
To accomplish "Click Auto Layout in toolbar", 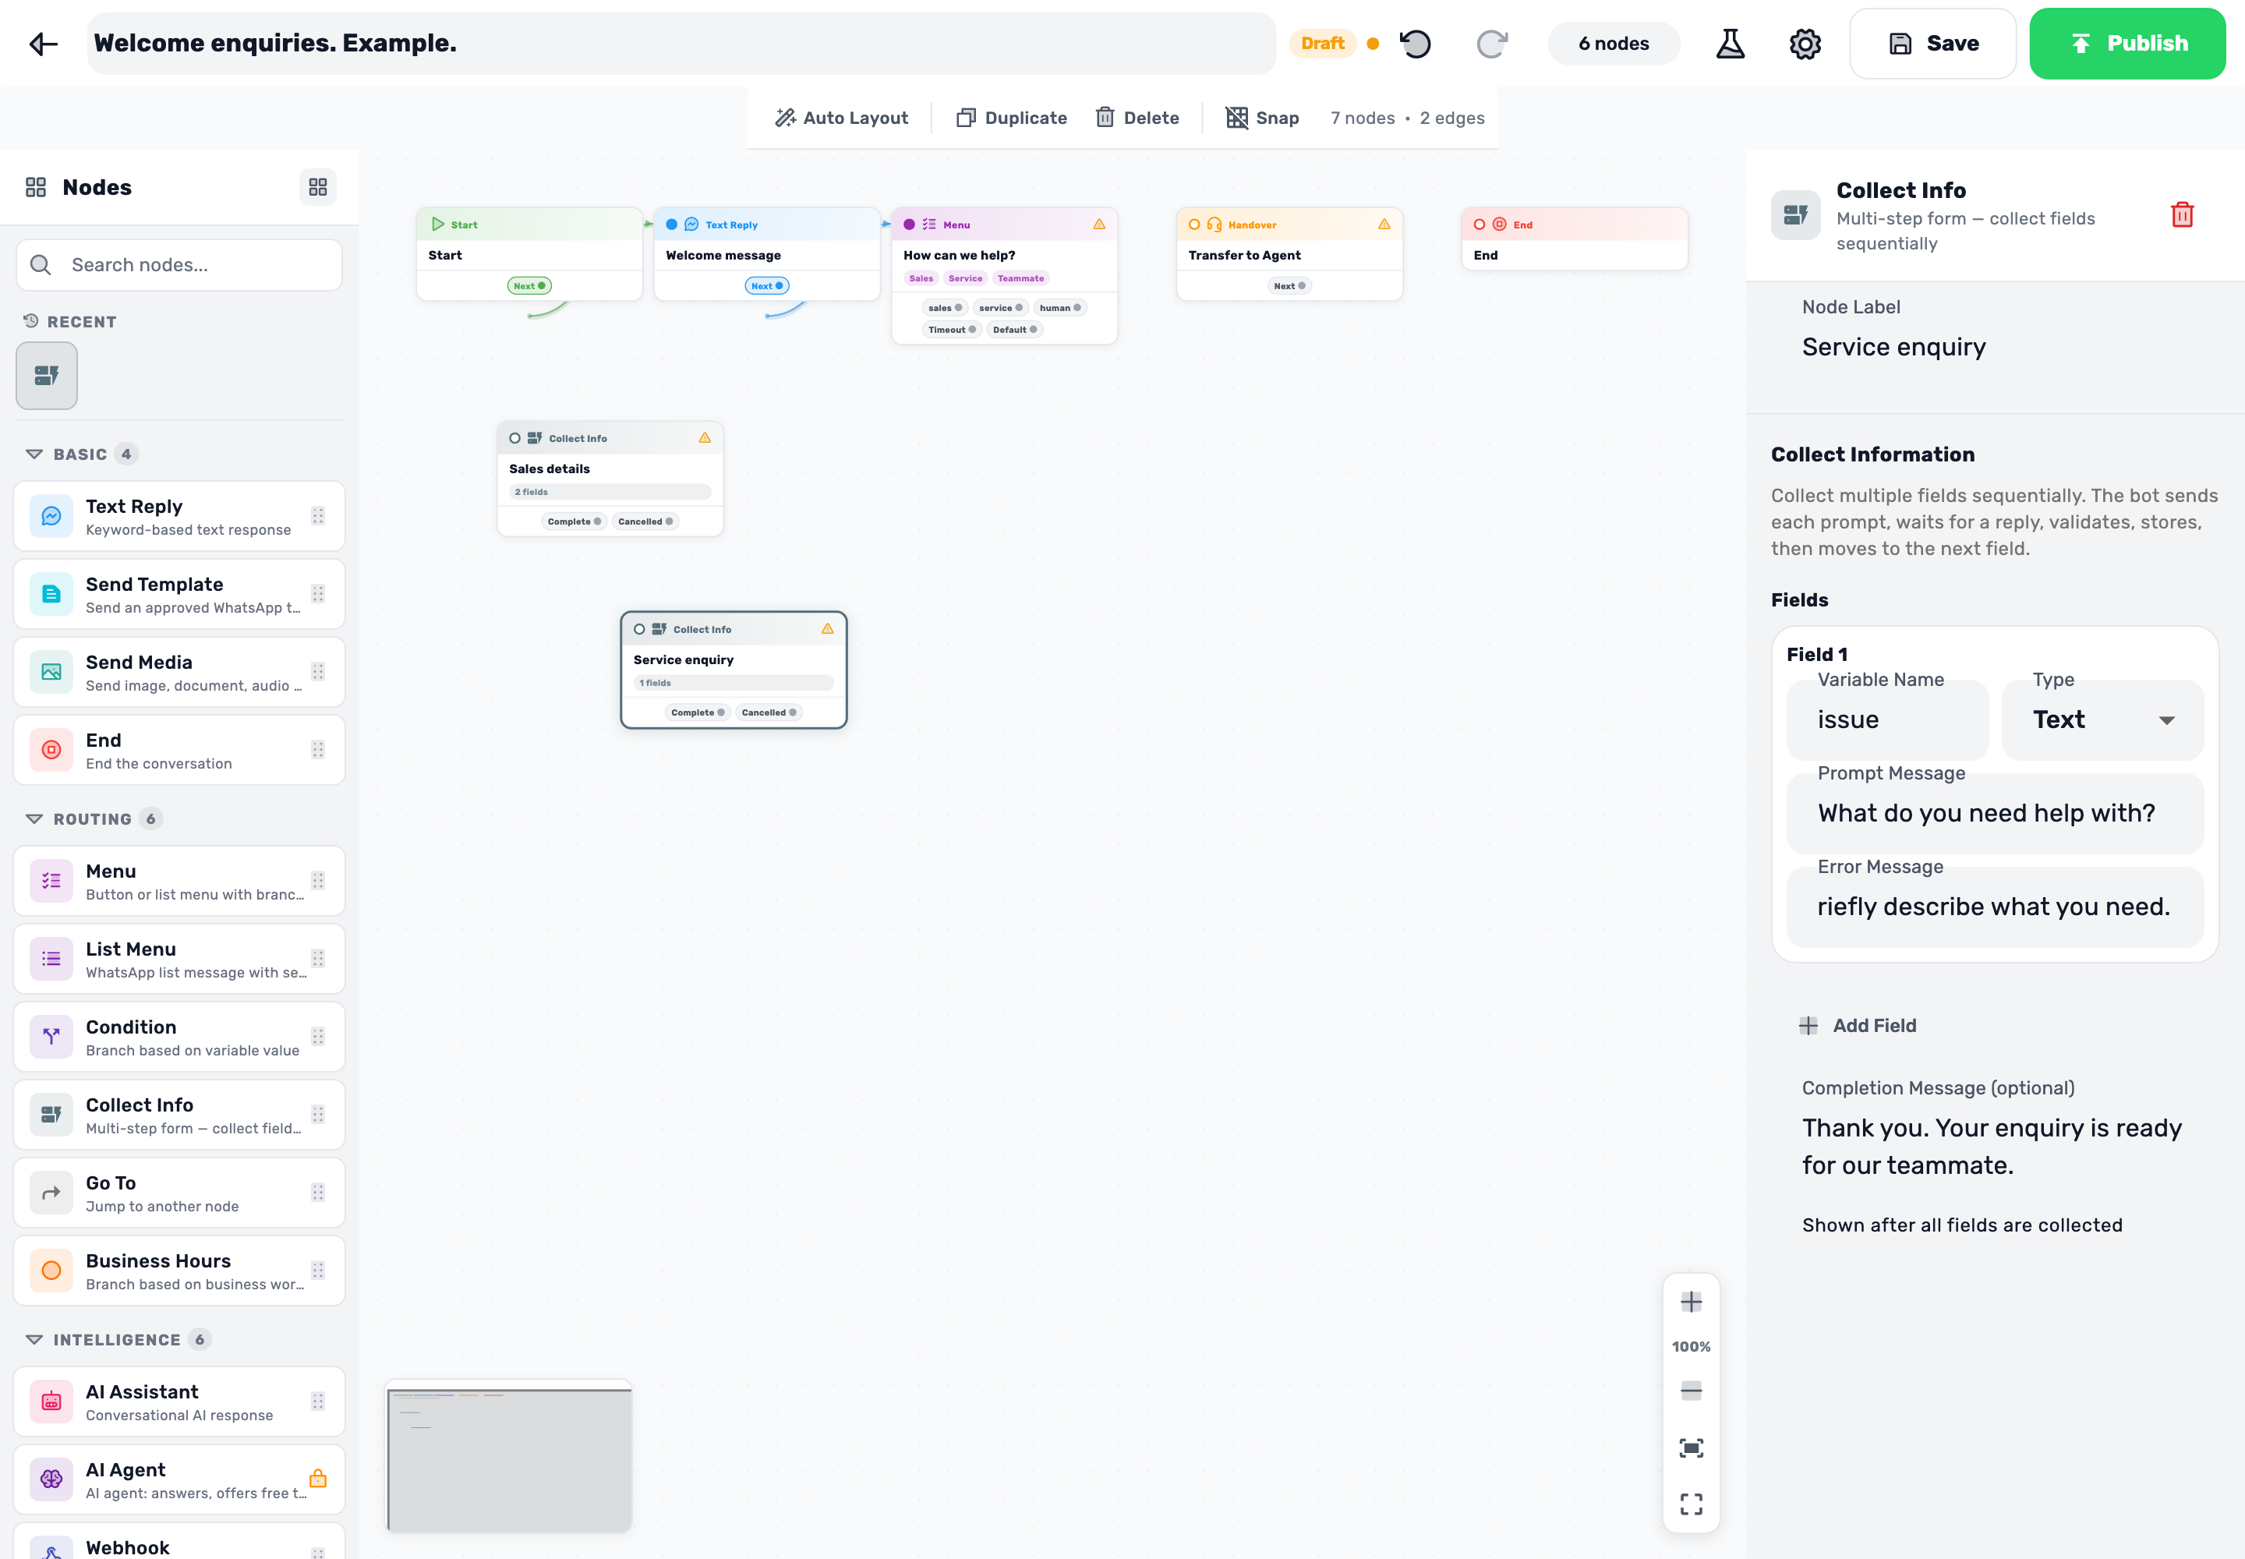I will click(x=841, y=117).
